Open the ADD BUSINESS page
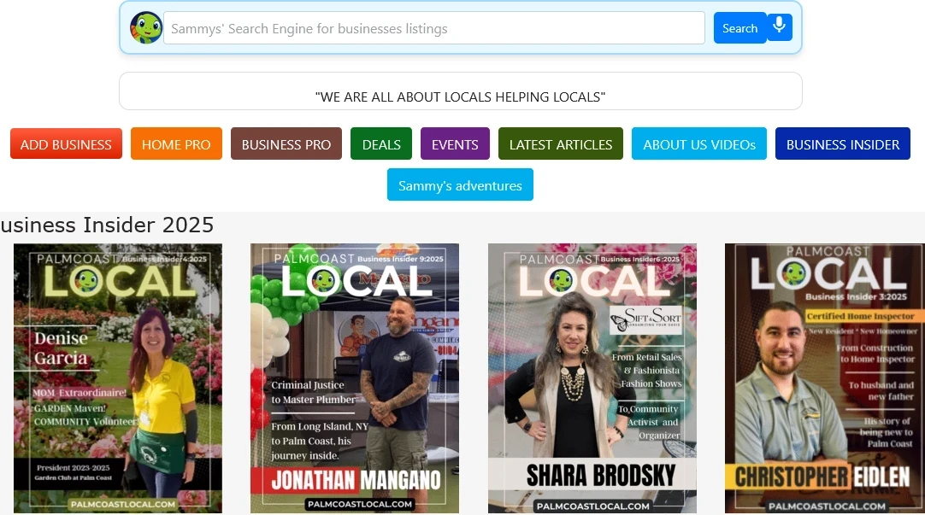This screenshot has width=925, height=515. (66, 143)
